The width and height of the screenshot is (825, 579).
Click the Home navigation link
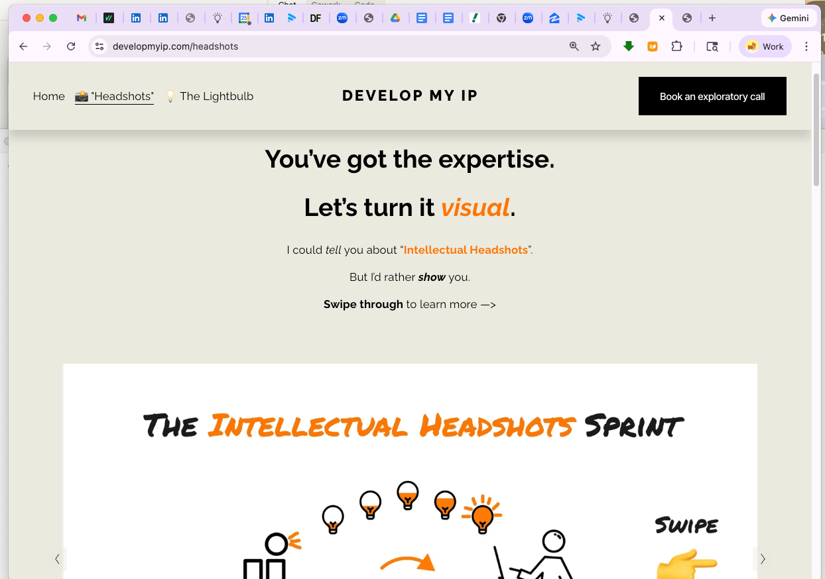[49, 96]
